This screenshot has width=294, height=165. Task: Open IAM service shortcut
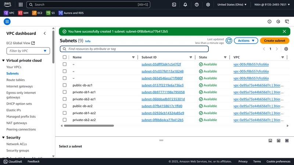point(23,13)
